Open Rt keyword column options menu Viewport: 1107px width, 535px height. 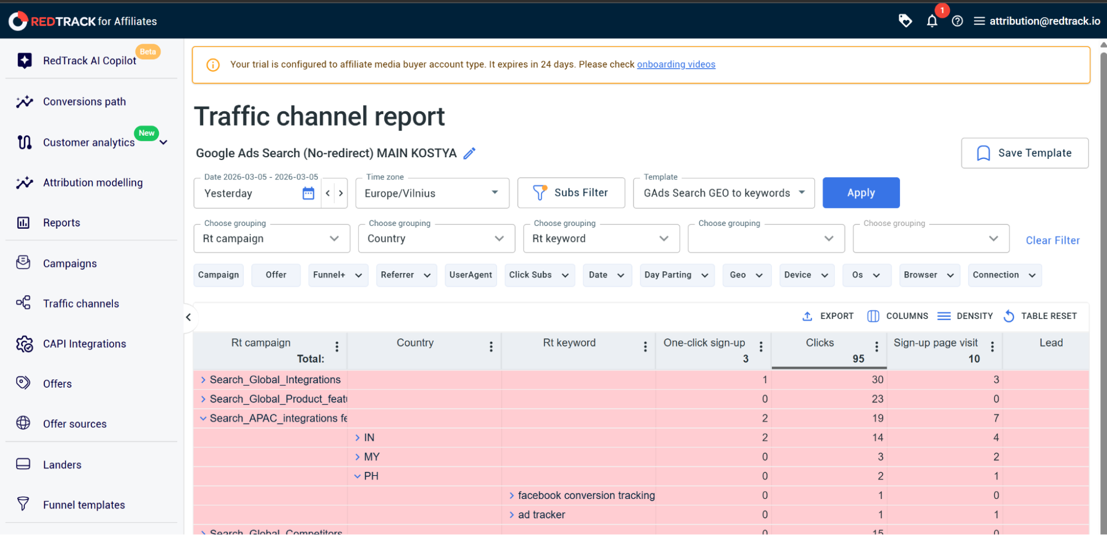point(645,347)
